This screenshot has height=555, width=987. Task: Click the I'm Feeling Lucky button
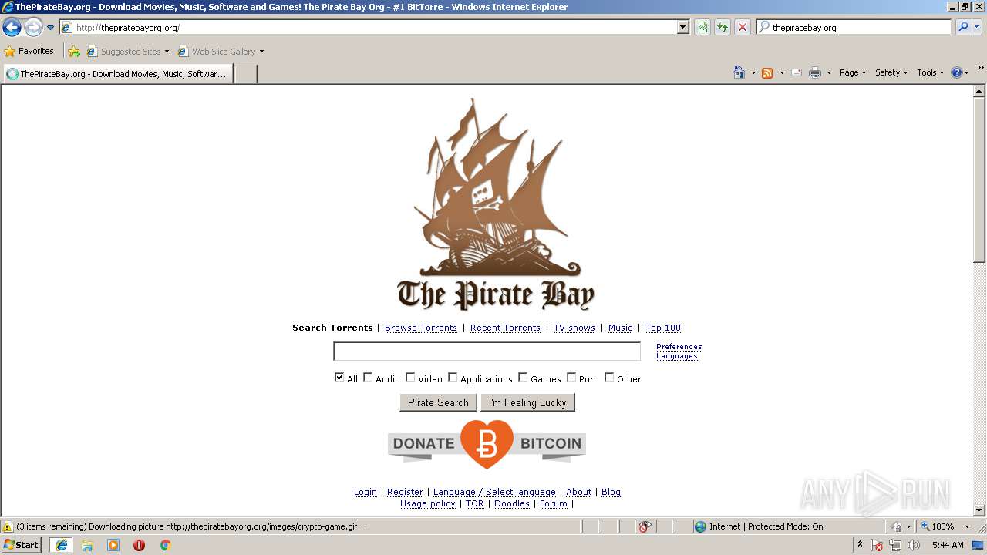527,402
